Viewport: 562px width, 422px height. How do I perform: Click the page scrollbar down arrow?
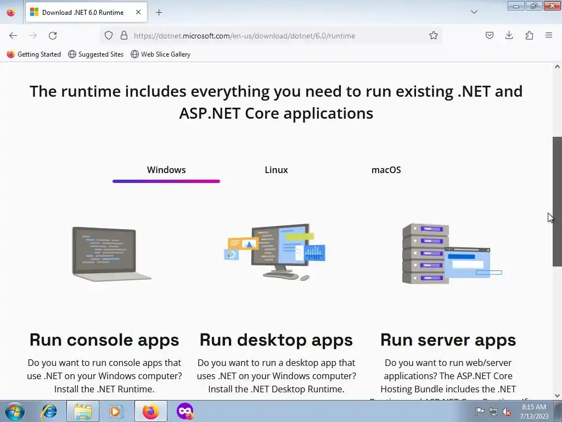[557, 396]
